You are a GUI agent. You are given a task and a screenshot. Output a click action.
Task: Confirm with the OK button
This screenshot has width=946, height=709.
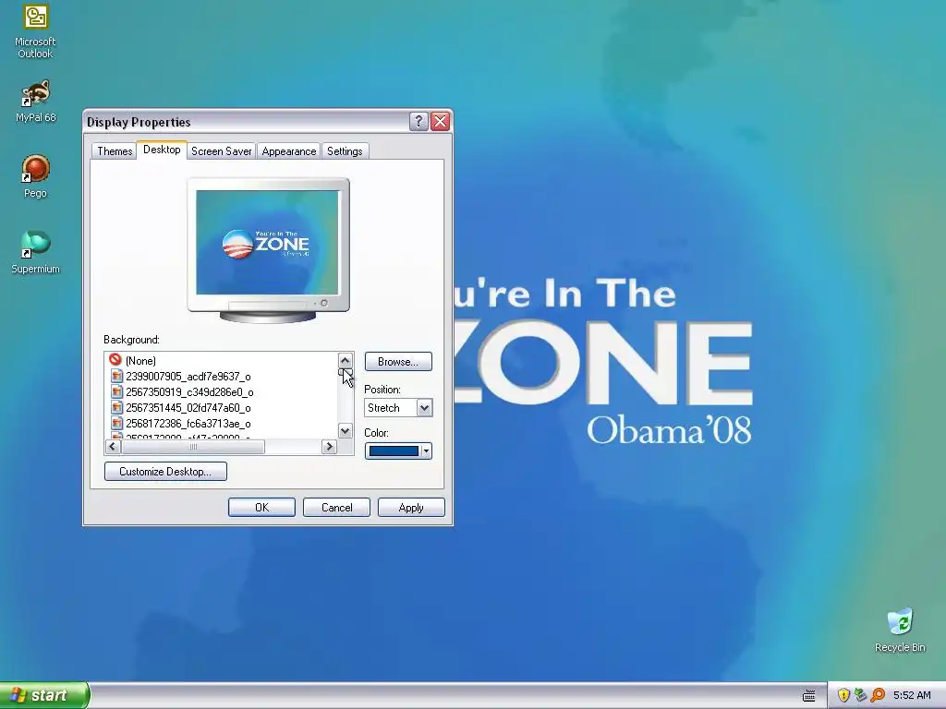click(x=261, y=508)
